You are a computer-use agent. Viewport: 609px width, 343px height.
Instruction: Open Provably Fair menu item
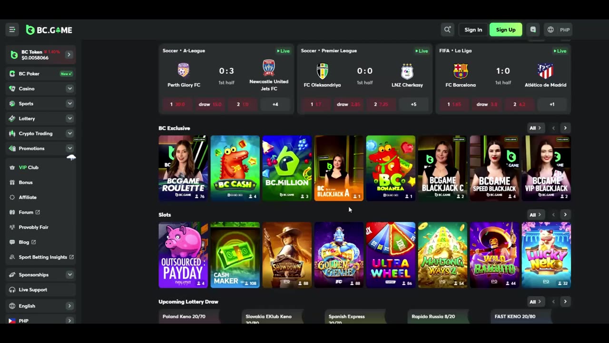point(41,227)
